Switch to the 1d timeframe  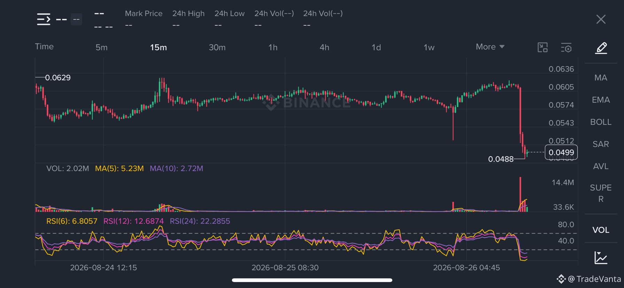(x=376, y=47)
